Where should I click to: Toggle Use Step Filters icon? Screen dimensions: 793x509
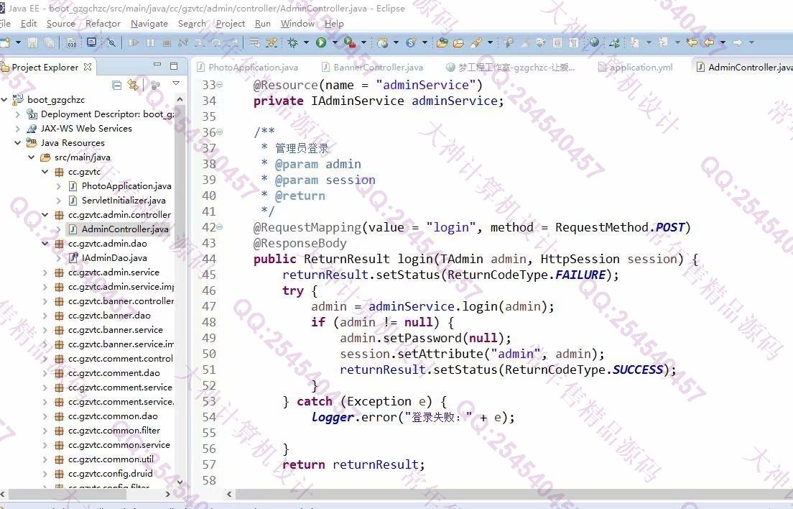point(272,43)
